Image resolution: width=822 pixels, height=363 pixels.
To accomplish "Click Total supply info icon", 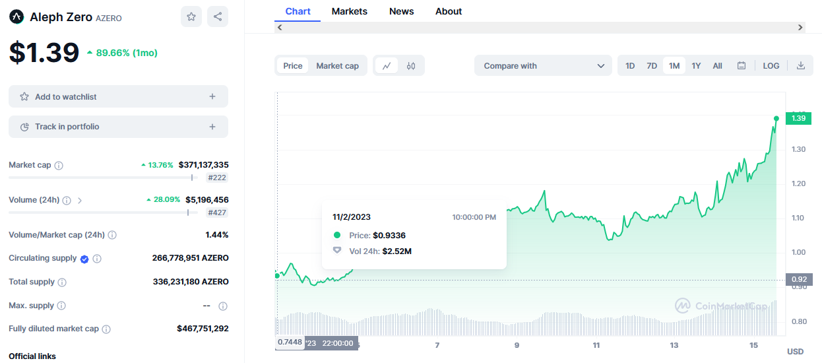I will [62, 282].
